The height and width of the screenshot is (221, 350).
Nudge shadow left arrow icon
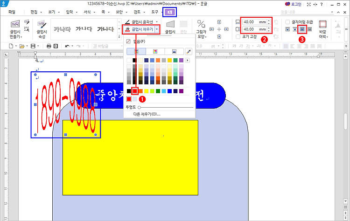212,29
